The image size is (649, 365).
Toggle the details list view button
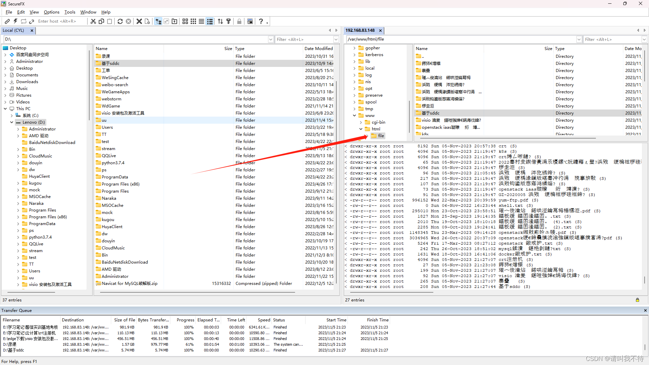210,21
